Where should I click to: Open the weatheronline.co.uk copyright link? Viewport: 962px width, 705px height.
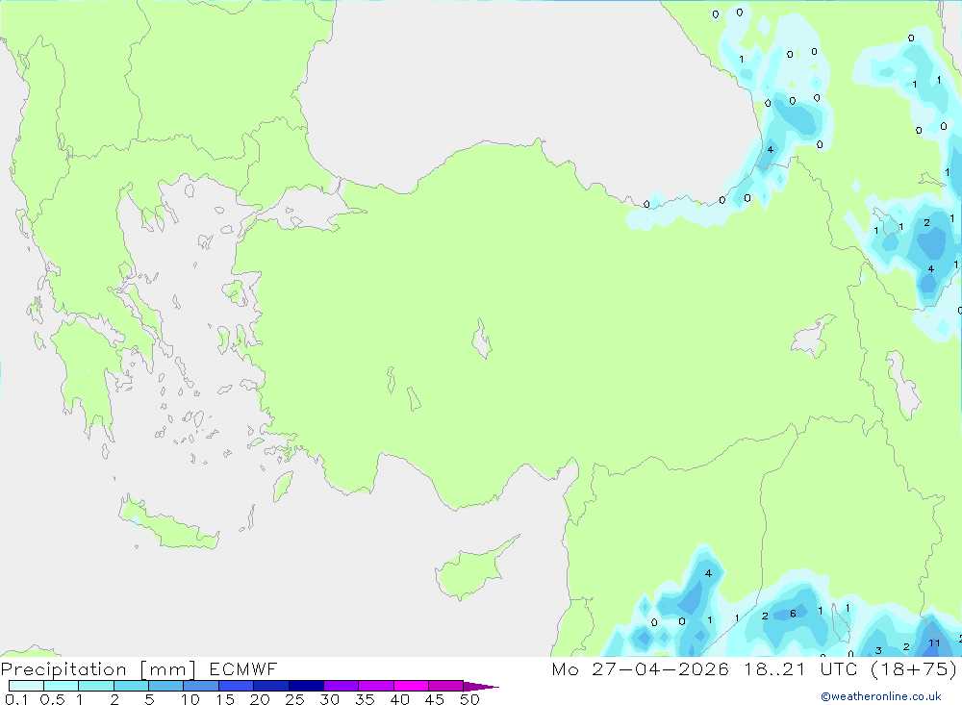881,696
